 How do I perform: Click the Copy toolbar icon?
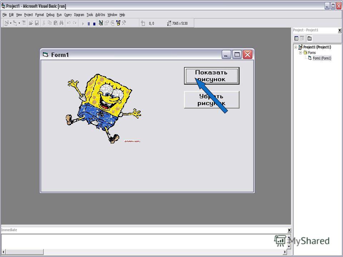pos(50,23)
